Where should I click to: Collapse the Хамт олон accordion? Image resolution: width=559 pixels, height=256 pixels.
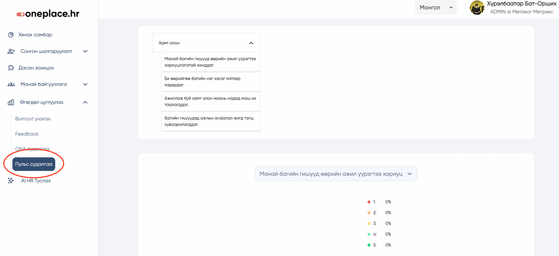click(x=251, y=43)
